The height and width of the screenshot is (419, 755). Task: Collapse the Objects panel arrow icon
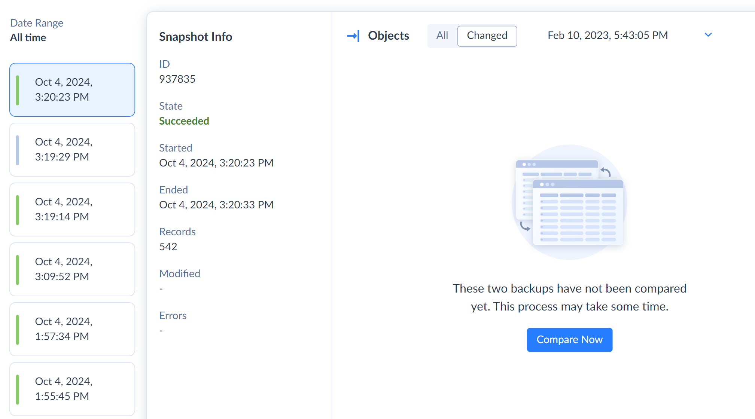[x=353, y=36]
